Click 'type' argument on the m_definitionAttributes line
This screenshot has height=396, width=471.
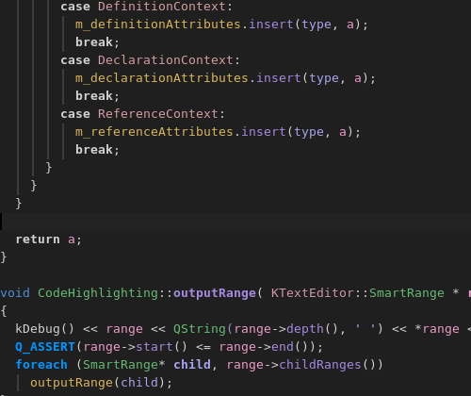(317, 25)
